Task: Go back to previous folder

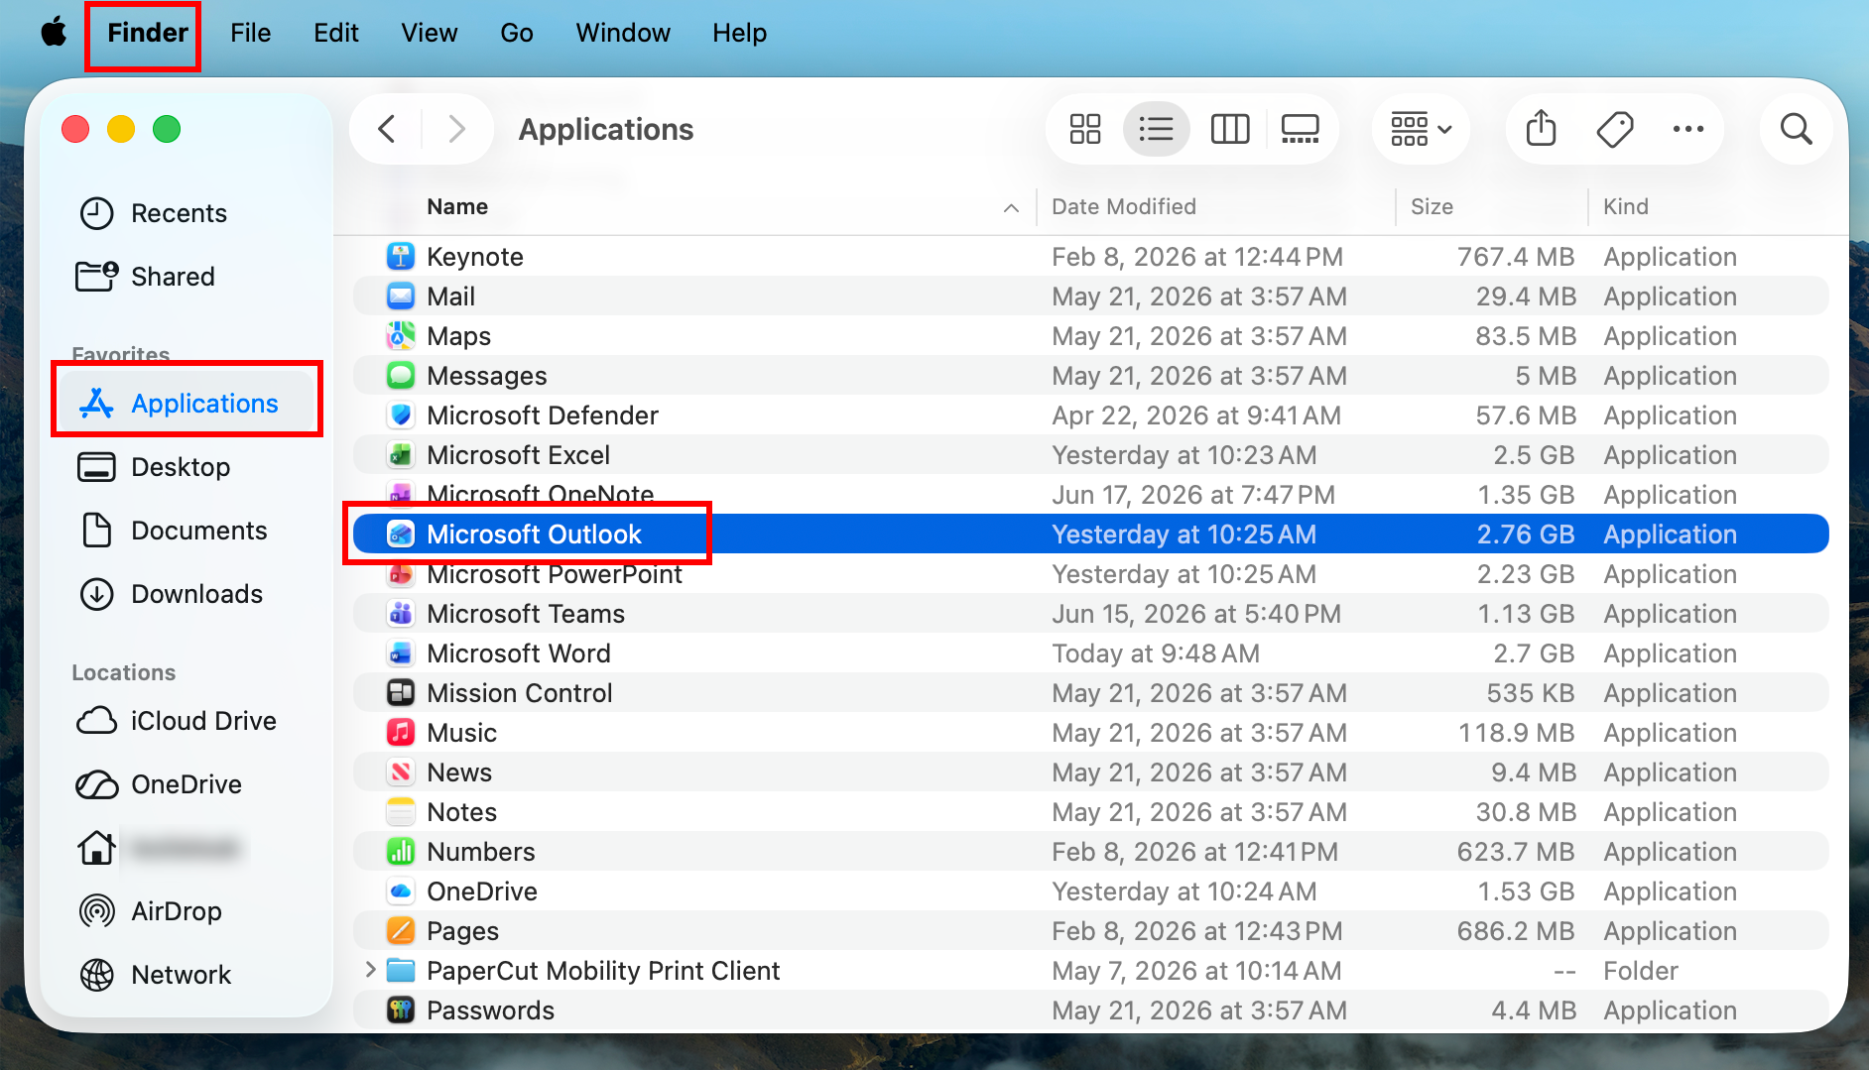Action: point(387,129)
